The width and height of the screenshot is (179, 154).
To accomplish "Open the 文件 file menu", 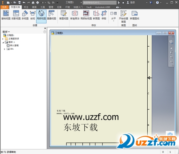I will pyautogui.click(x=4, y=7).
